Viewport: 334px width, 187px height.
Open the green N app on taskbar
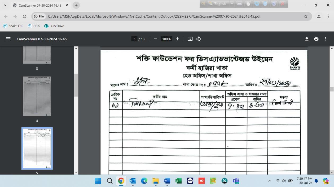click(225, 181)
